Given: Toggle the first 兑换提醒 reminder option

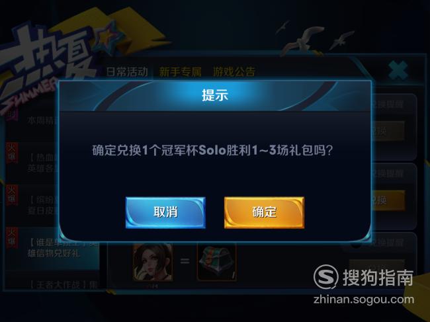Looking at the screenshot, I should (387, 104).
